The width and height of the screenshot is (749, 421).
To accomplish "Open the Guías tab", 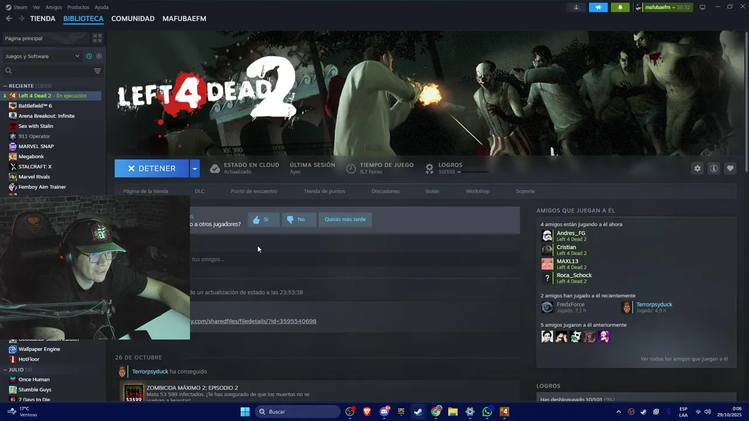I will pos(432,191).
